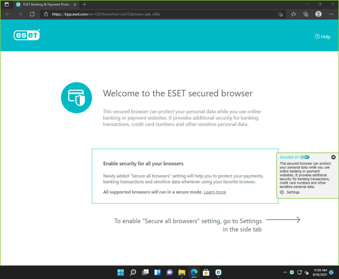Click the heading Welcome to the ESET secured browser
This screenshot has width=339, height=279.
pos(178,93)
